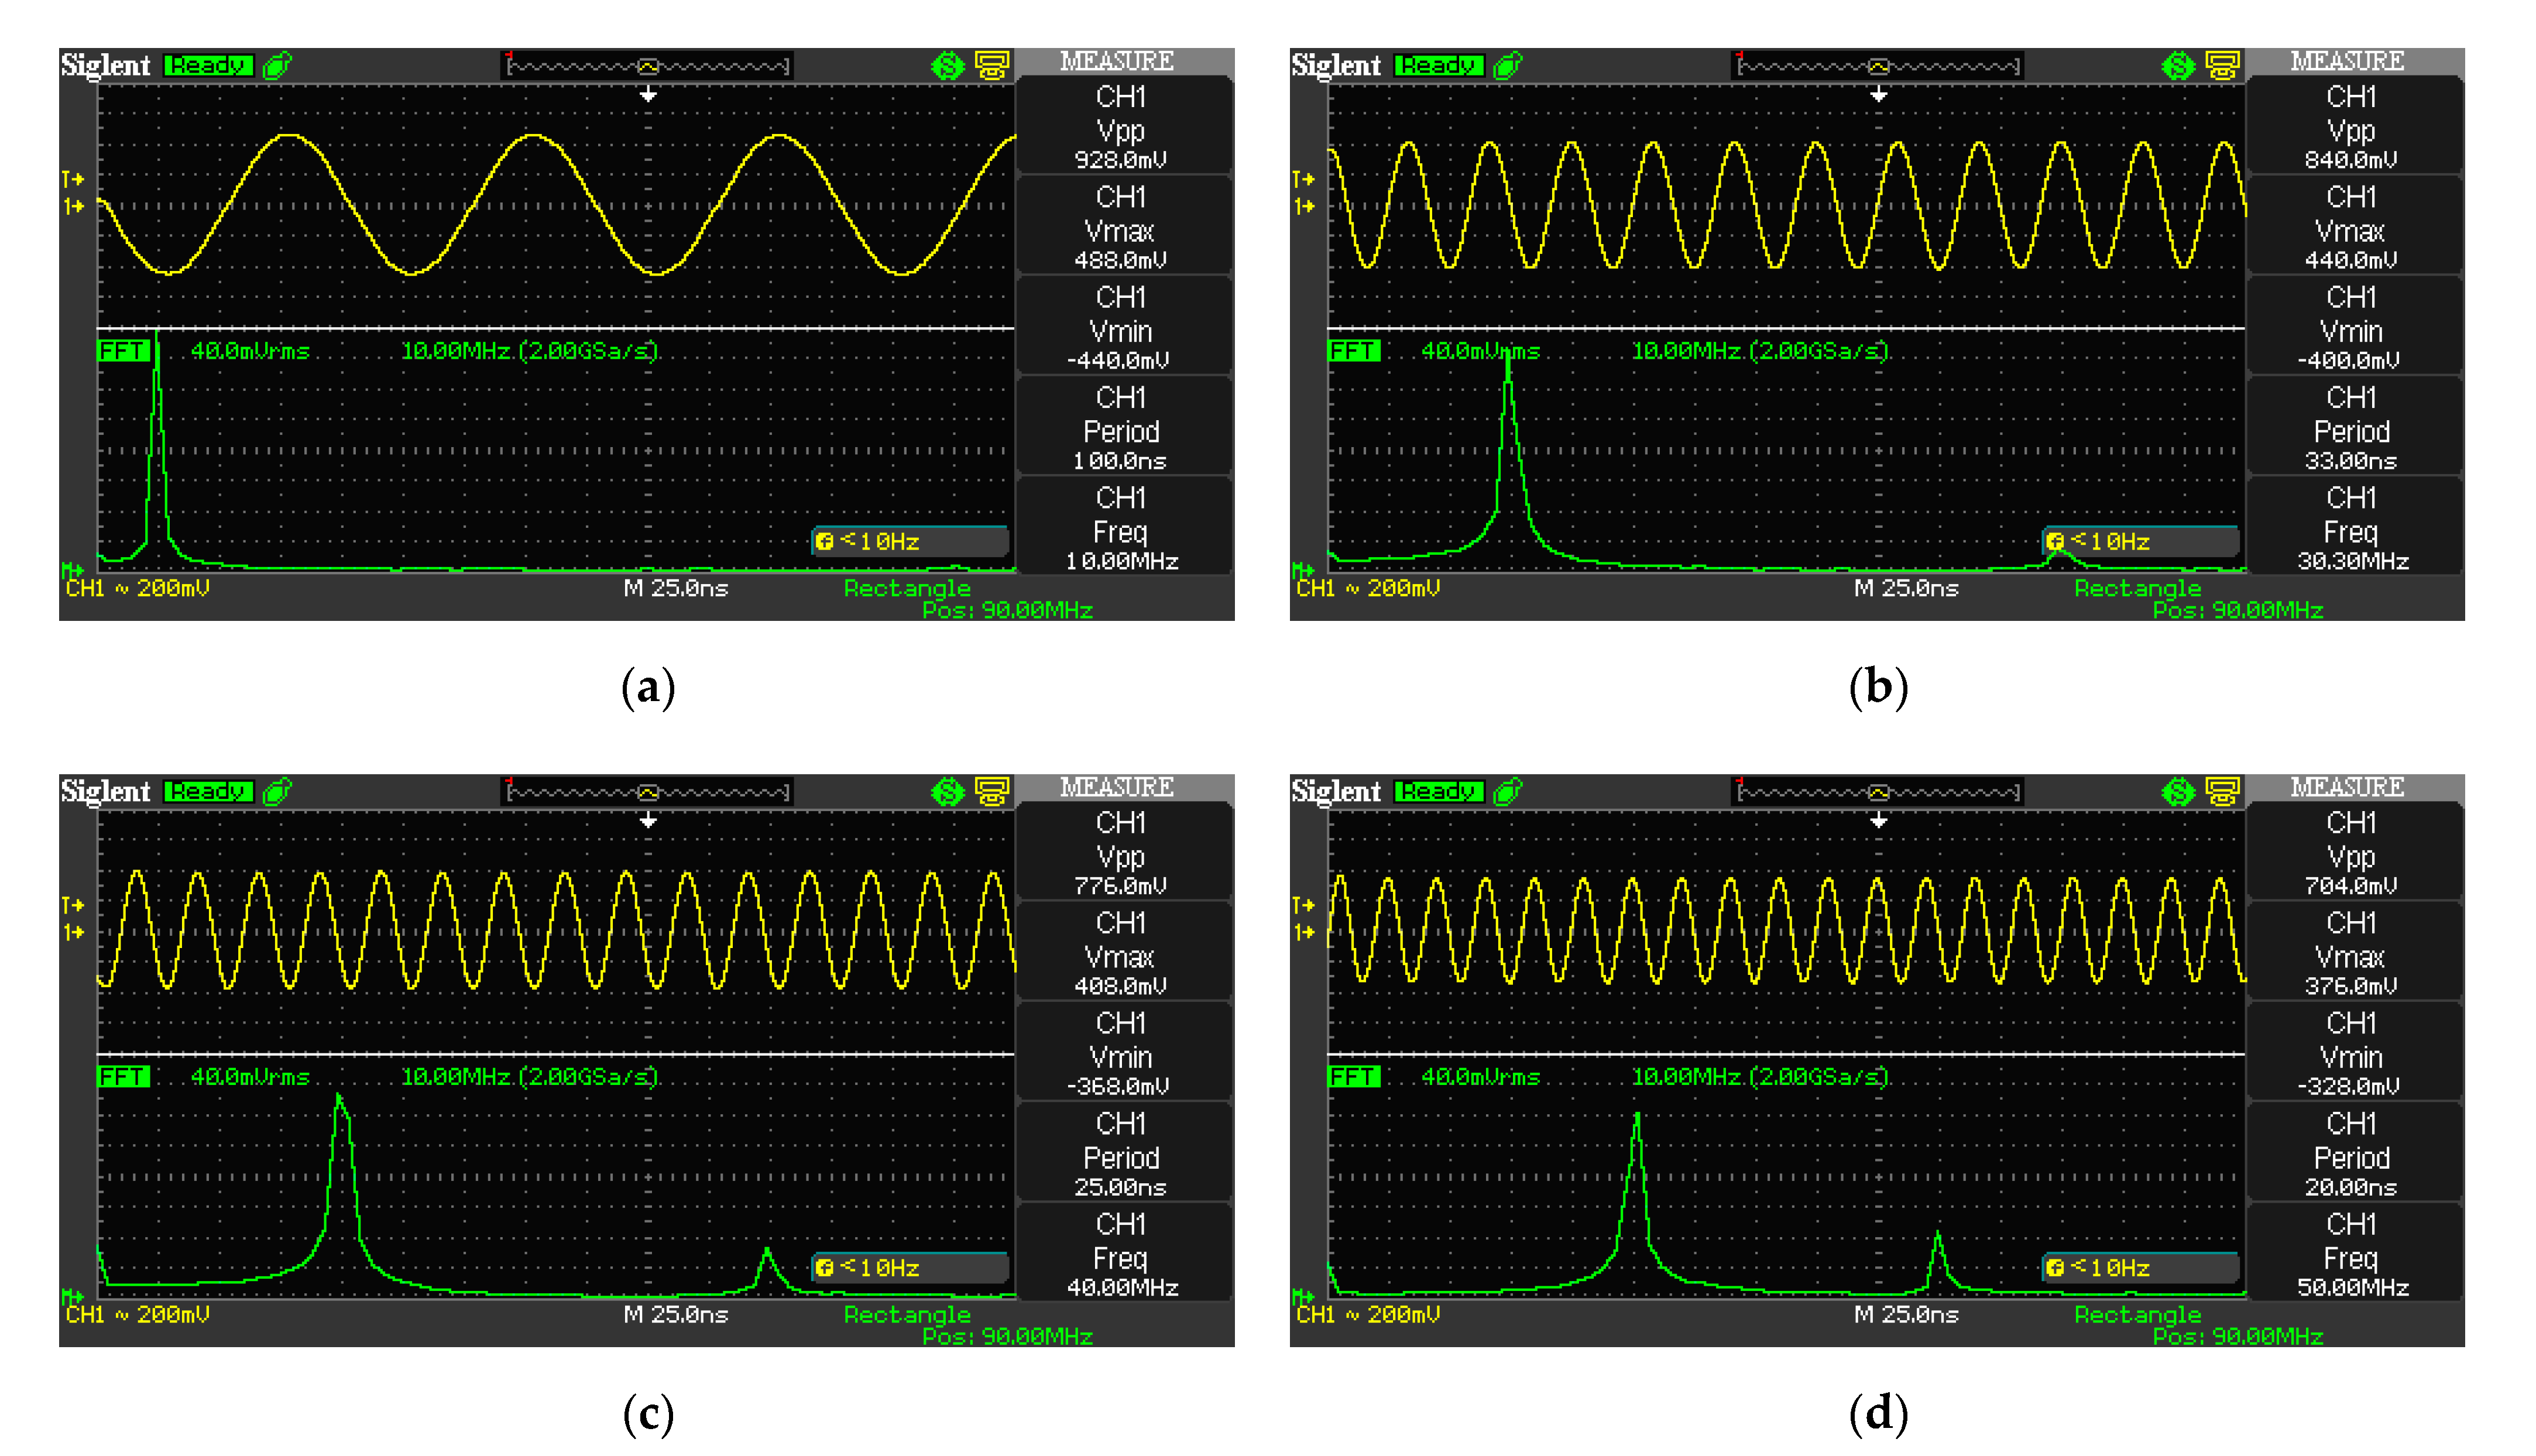Open the MEASURE menu header in scope (a)
The width and height of the screenshot is (2536, 1456).
1117,61
